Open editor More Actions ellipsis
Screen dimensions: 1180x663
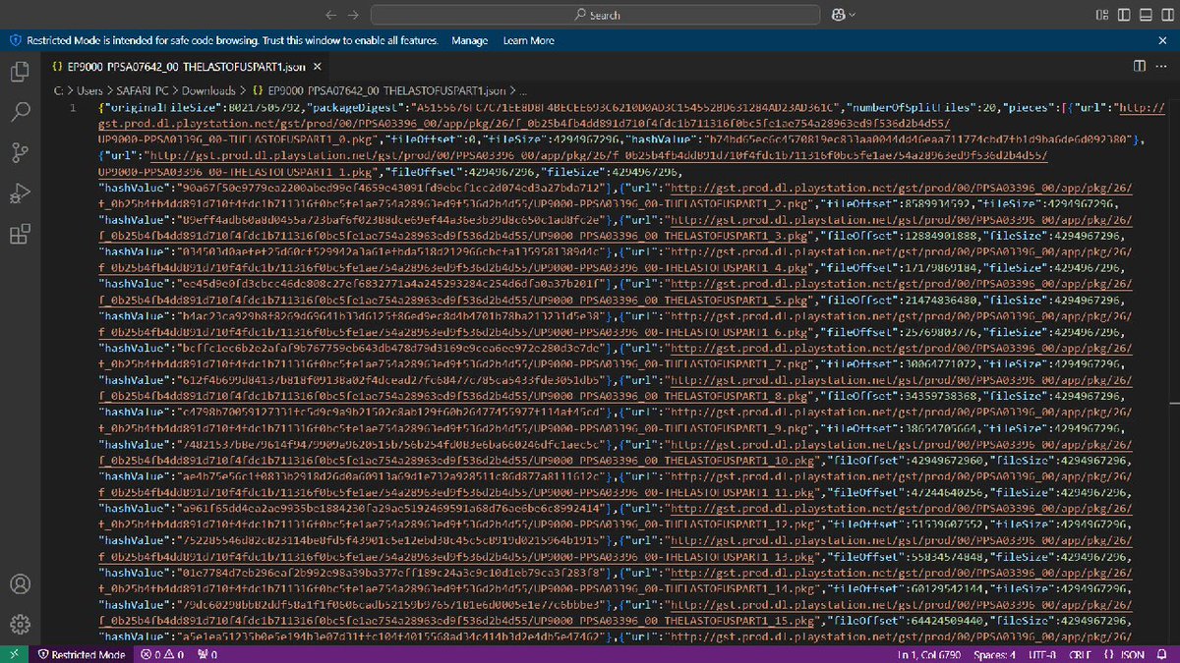click(1162, 66)
